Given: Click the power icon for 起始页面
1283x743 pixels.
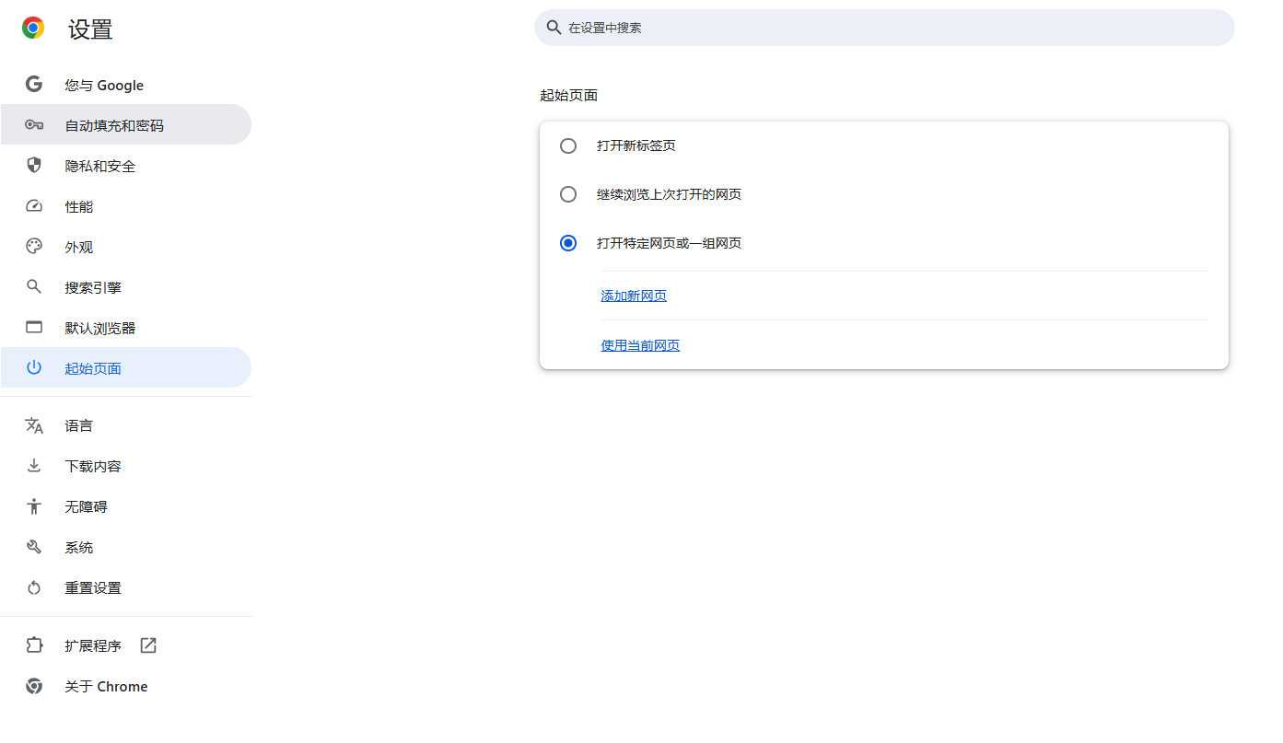Looking at the screenshot, I should (x=34, y=368).
